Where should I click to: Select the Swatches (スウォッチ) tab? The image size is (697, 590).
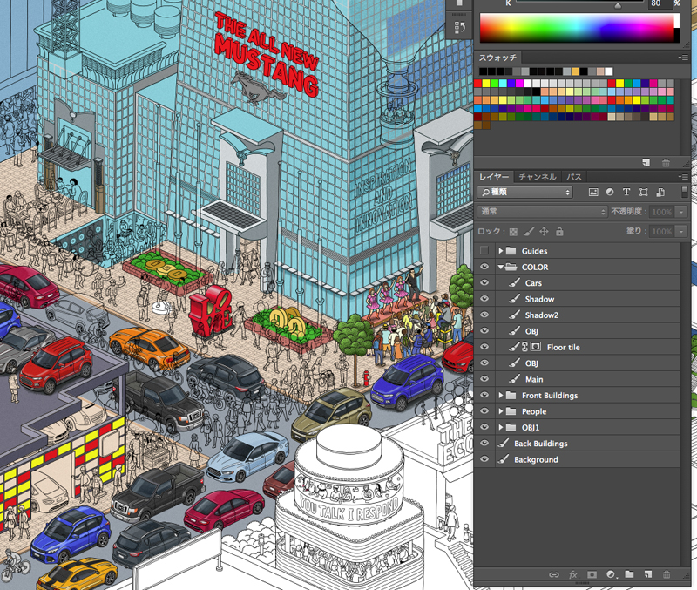(x=497, y=58)
